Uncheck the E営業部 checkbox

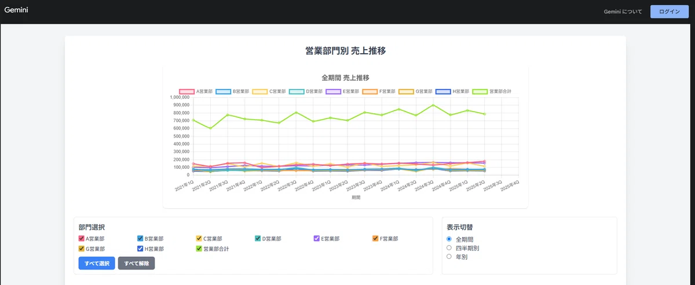pos(316,238)
